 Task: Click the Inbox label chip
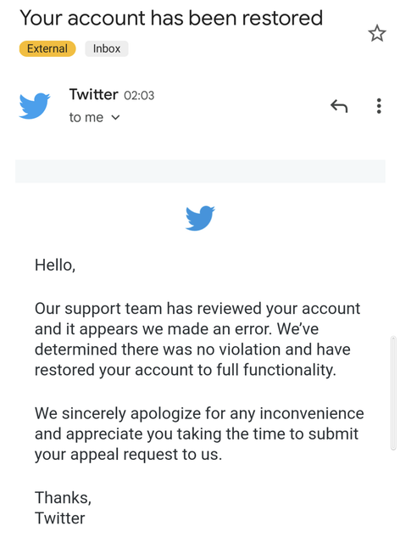107,48
